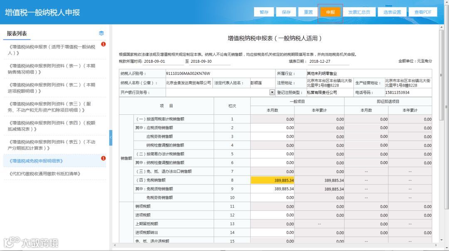This screenshot has height=251, width=449.
Task: Open 发票汇总页
Action: (x=359, y=12)
